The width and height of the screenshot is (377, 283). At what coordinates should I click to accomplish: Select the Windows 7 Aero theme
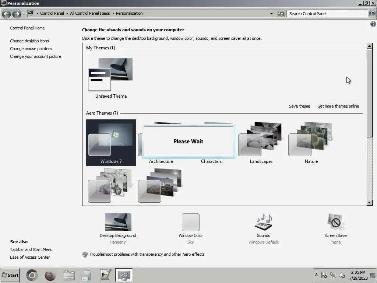(x=111, y=143)
